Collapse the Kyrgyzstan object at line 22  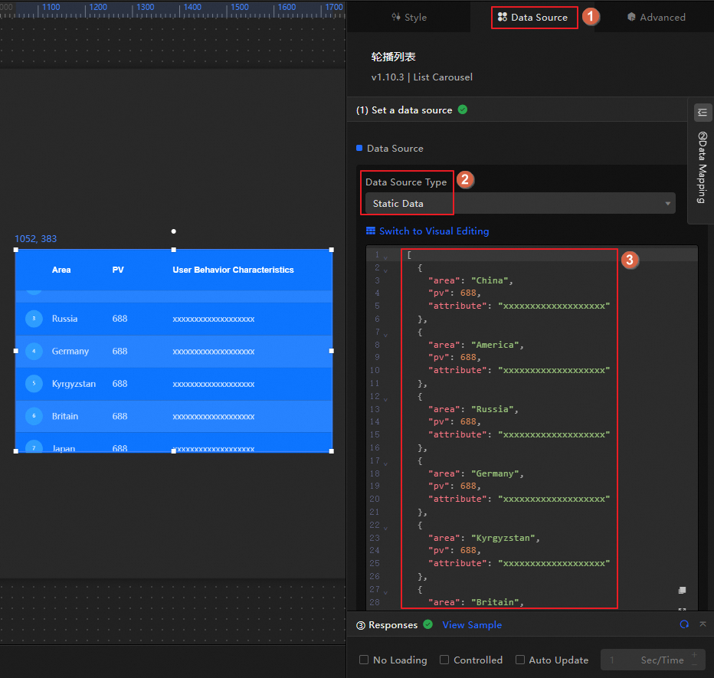[x=385, y=528]
